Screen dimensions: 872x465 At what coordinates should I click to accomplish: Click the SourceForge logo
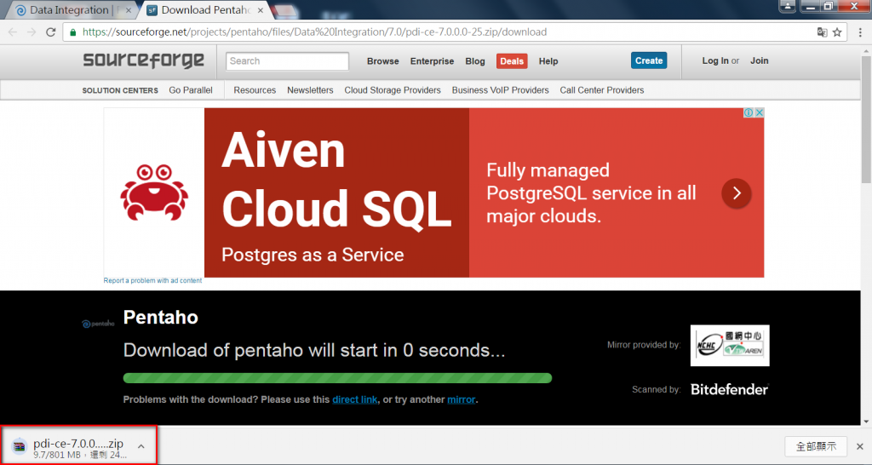(143, 60)
